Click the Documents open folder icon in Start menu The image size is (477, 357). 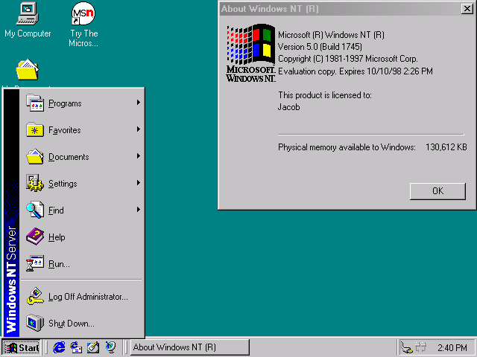(35, 156)
